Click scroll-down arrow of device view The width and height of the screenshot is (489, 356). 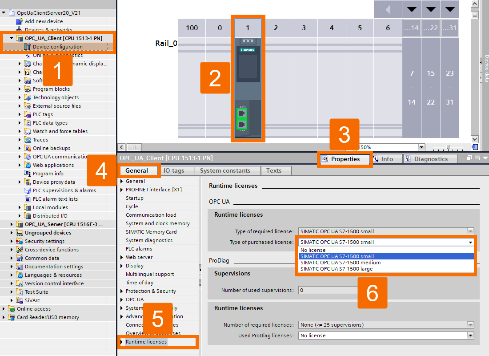coord(475,139)
